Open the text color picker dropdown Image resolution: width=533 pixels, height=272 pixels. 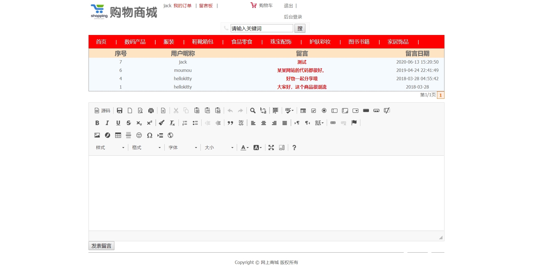pos(244,147)
